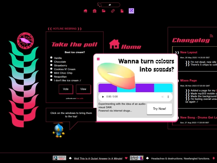Mute the popup audio player volume
This screenshot has width=217, height=163.
point(163,97)
